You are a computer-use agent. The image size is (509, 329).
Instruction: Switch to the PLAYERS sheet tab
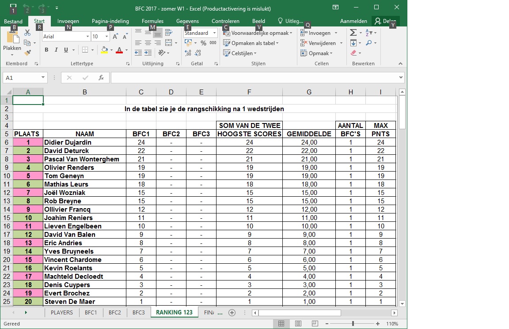[62, 312]
